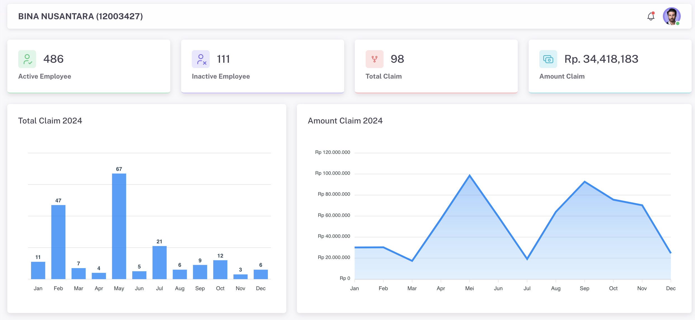695x320 pixels.
Task: Click the Rp 120.000.000 axis label
Action: [x=333, y=152]
